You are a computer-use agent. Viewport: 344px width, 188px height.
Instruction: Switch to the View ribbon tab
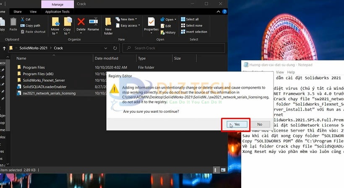click(33, 12)
